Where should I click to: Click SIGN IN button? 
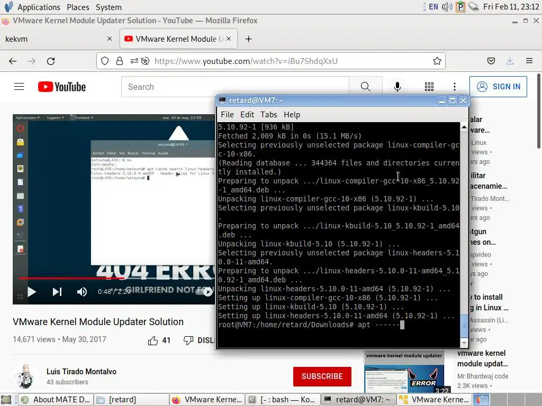coord(498,87)
